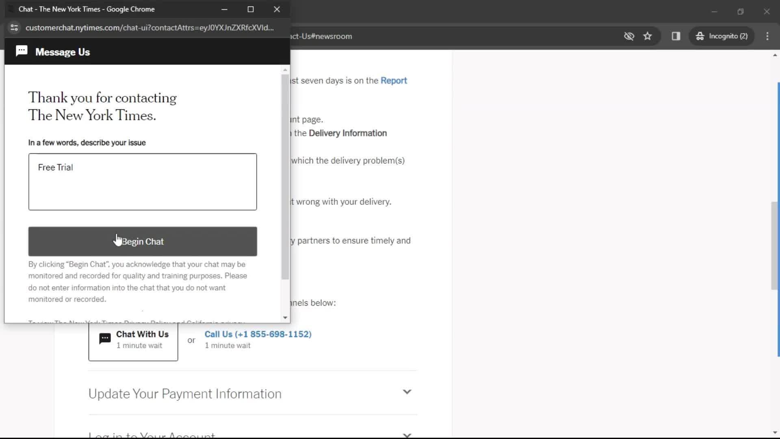Image resolution: width=780 pixels, height=439 pixels.
Task: Restore down the background Chrome window
Action: [x=741, y=12]
